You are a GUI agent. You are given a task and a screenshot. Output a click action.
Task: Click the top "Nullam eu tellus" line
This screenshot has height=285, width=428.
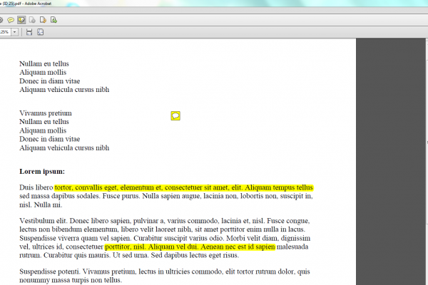tap(44, 63)
